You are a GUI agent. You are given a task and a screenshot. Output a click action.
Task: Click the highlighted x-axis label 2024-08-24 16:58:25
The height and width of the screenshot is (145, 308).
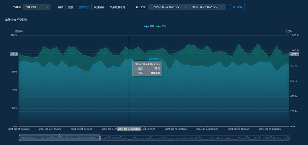(129, 129)
